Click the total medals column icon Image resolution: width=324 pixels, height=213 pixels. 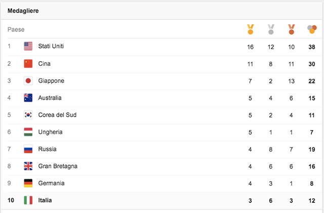[x=312, y=29]
